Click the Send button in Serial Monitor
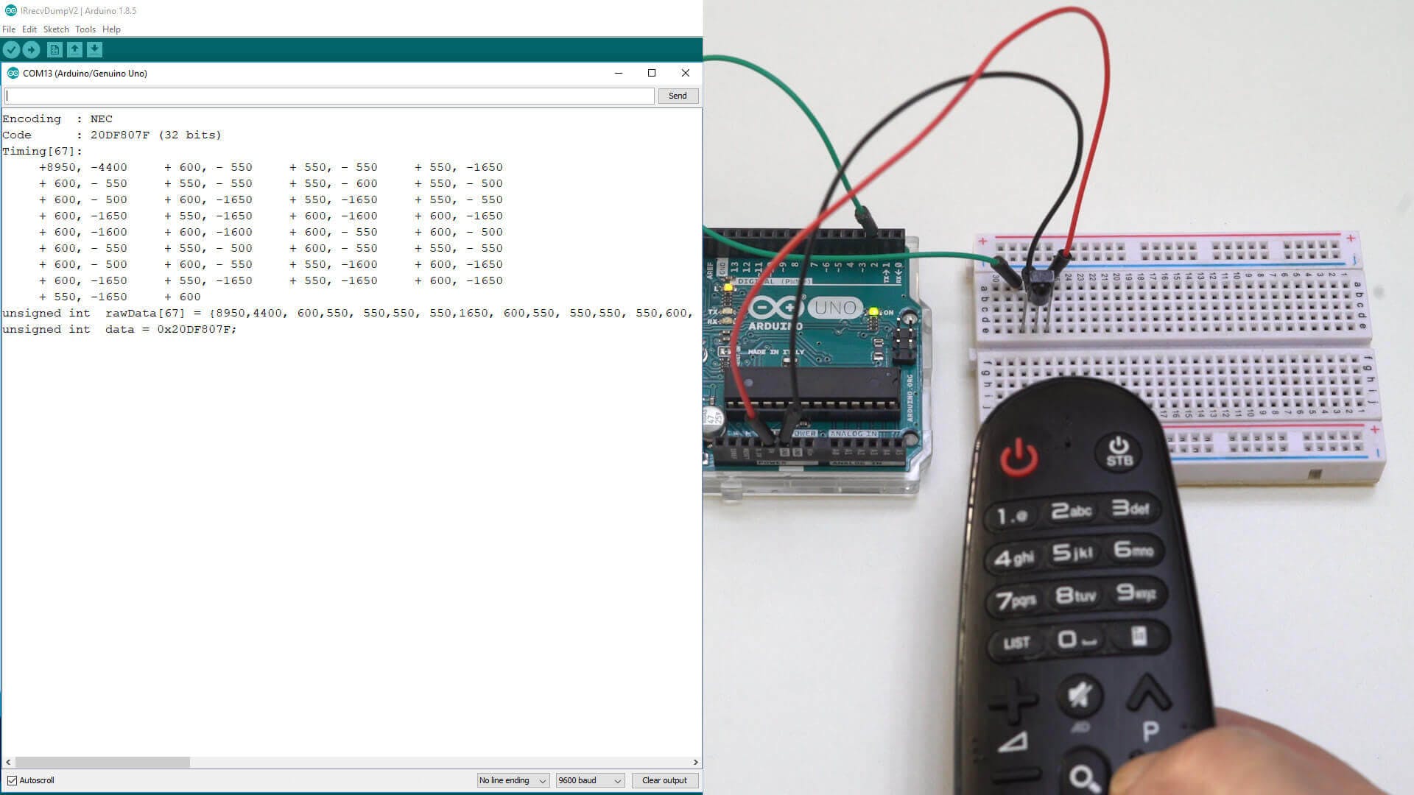This screenshot has width=1414, height=795. point(677,95)
